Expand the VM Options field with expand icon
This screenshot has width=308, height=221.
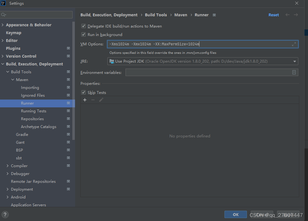click(x=294, y=44)
